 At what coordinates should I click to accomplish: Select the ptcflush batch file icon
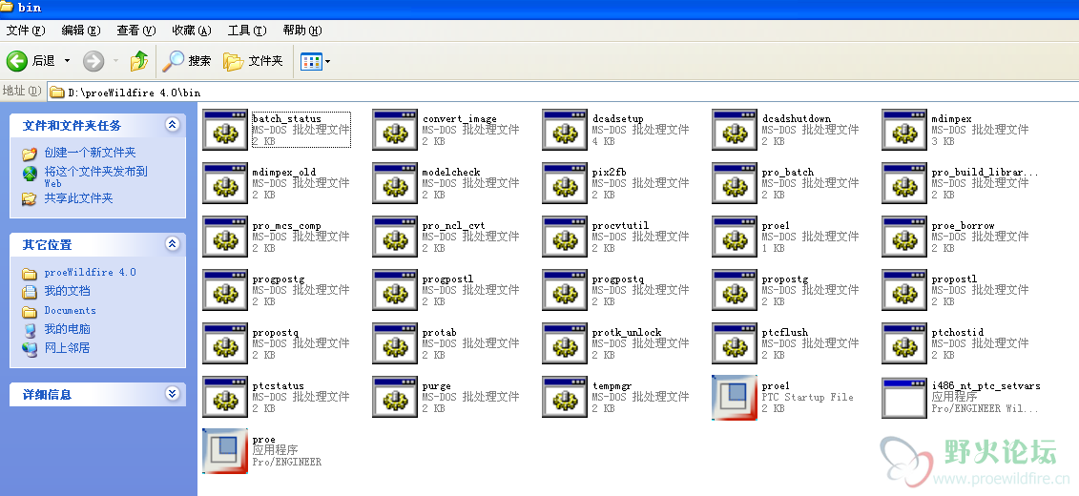click(735, 343)
